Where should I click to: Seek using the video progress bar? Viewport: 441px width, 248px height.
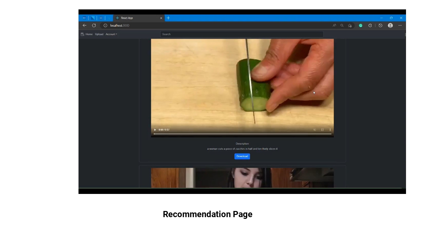coord(242,135)
